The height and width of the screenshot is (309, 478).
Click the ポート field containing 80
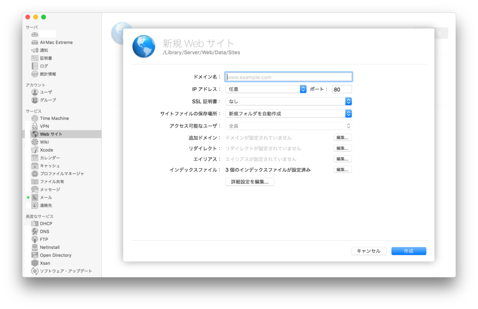(x=342, y=89)
